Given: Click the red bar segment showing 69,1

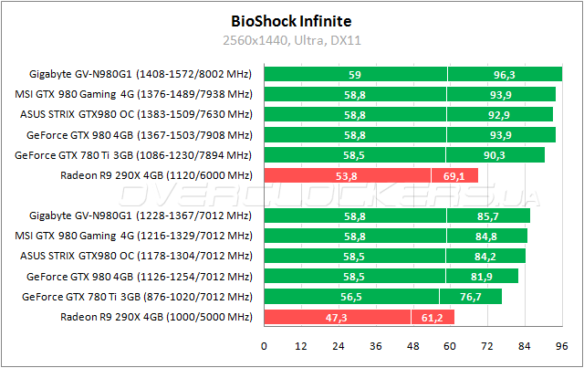Looking at the screenshot, I should coord(454,174).
